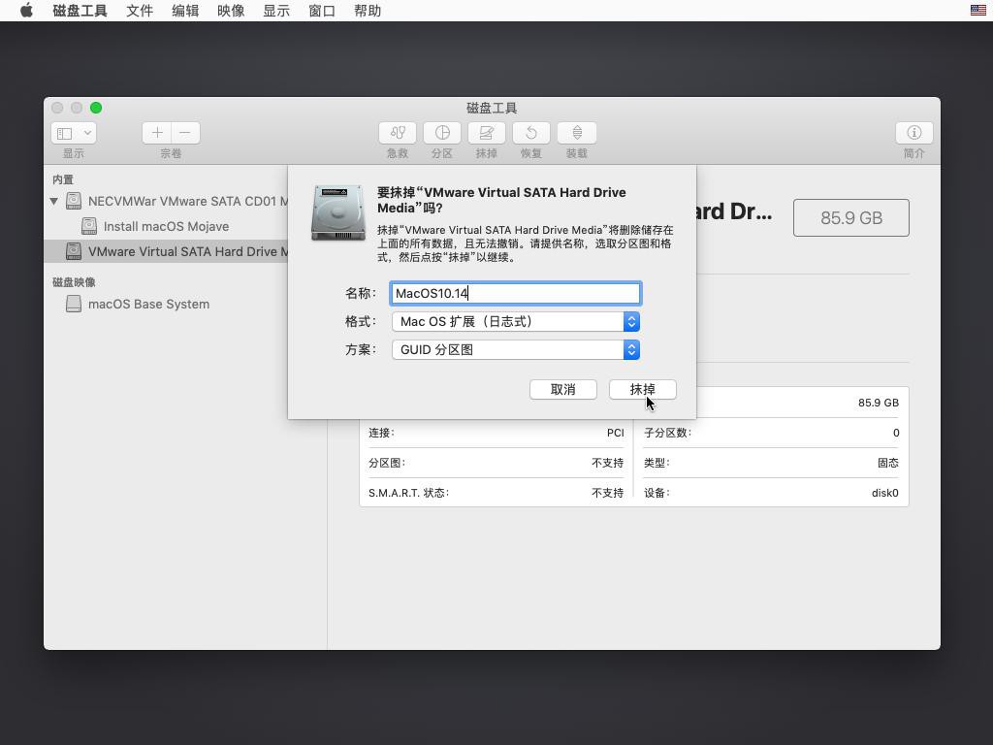Click the green zoom window button
Image resolution: width=993 pixels, height=745 pixels.
pyautogui.click(x=96, y=108)
